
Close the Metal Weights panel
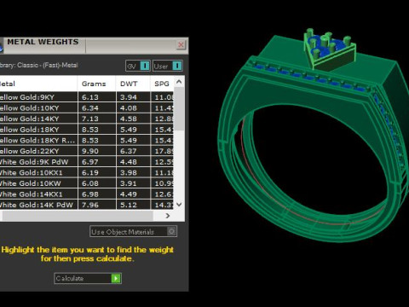click(x=181, y=44)
